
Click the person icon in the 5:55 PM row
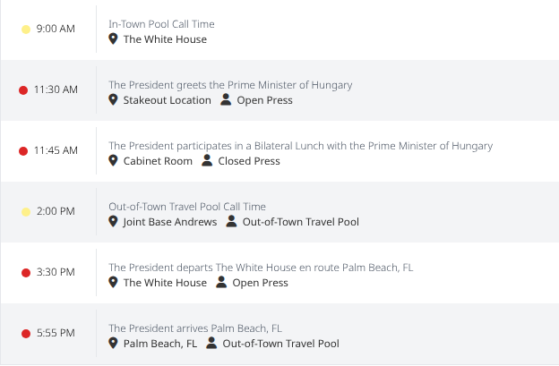(x=211, y=344)
